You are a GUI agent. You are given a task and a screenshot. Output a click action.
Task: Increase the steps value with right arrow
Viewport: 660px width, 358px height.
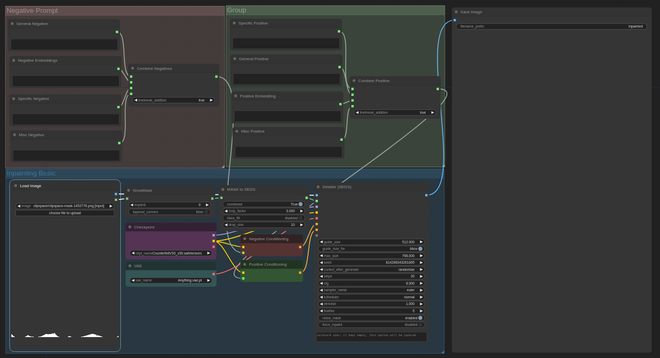click(421, 276)
